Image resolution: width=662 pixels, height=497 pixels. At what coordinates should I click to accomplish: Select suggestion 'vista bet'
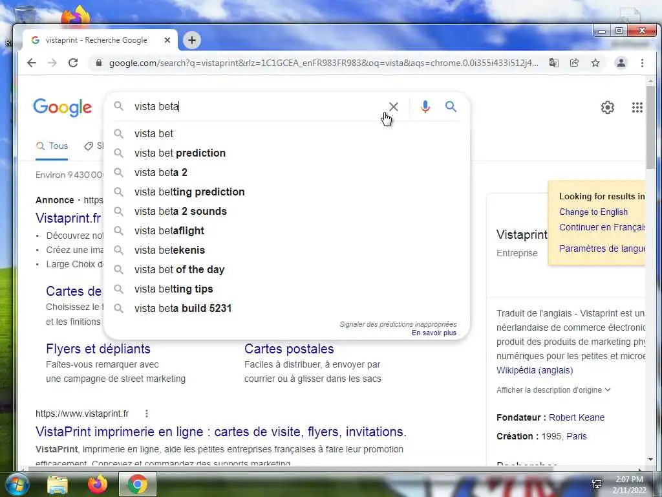click(286, 133)
